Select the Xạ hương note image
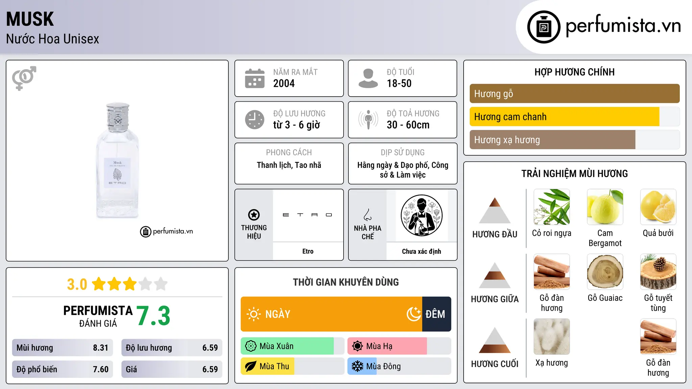The height and width of the screenshot is (389, 692). tap(552, 337)
